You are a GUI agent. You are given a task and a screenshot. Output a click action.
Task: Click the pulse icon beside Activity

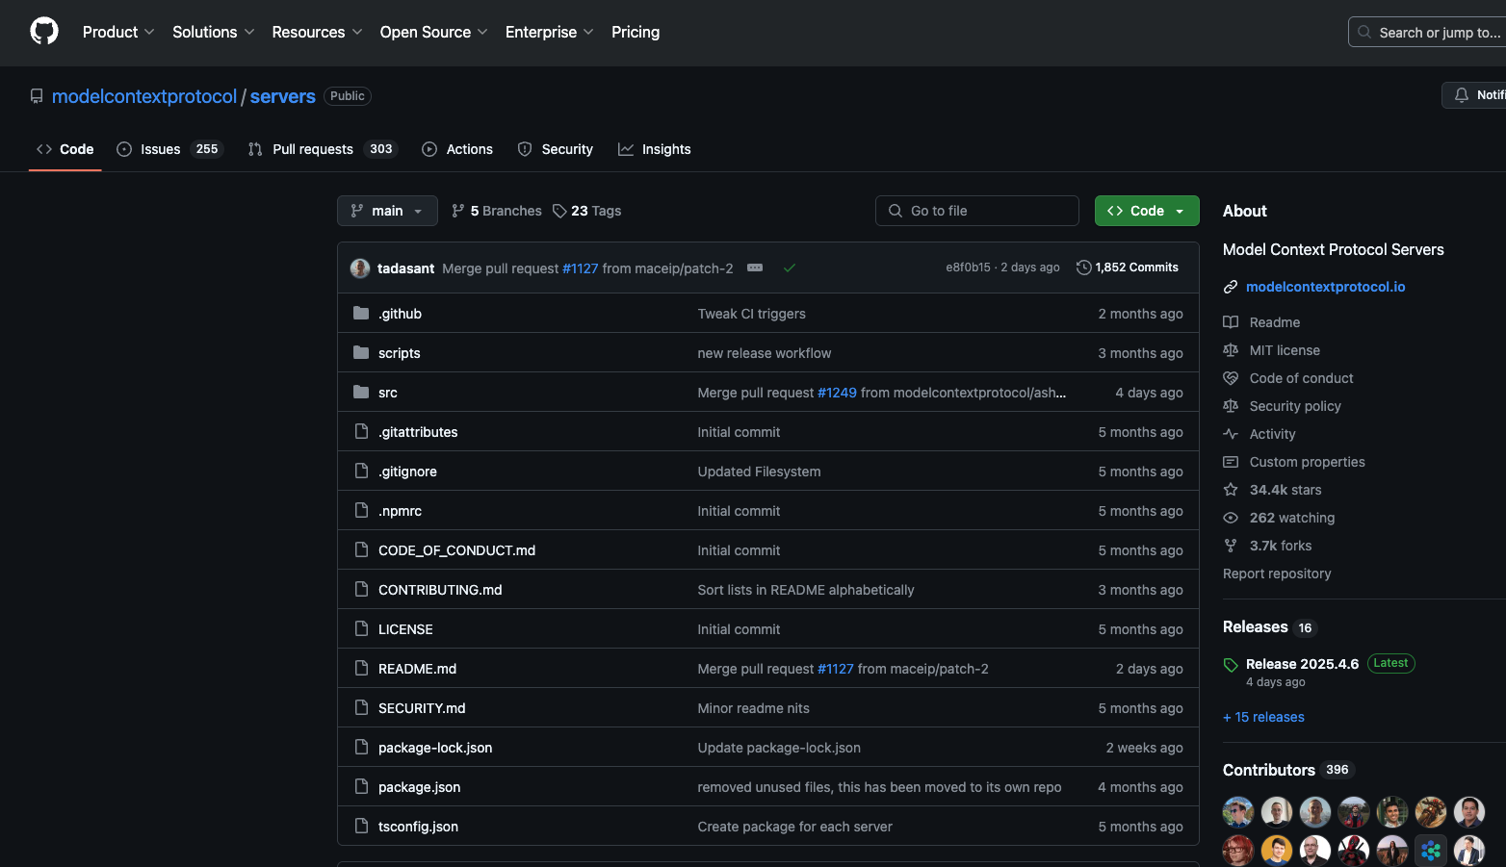pyautogui.click(x=1231, y=434)
